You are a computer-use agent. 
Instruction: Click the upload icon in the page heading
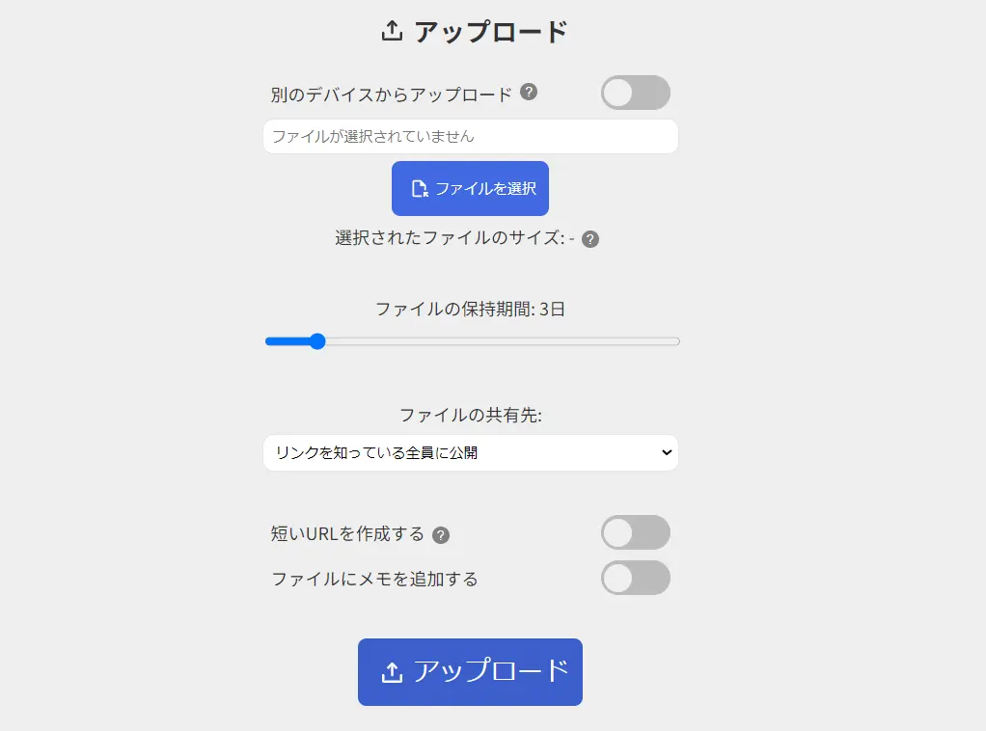pyautogui.click(x=390, y=30)
